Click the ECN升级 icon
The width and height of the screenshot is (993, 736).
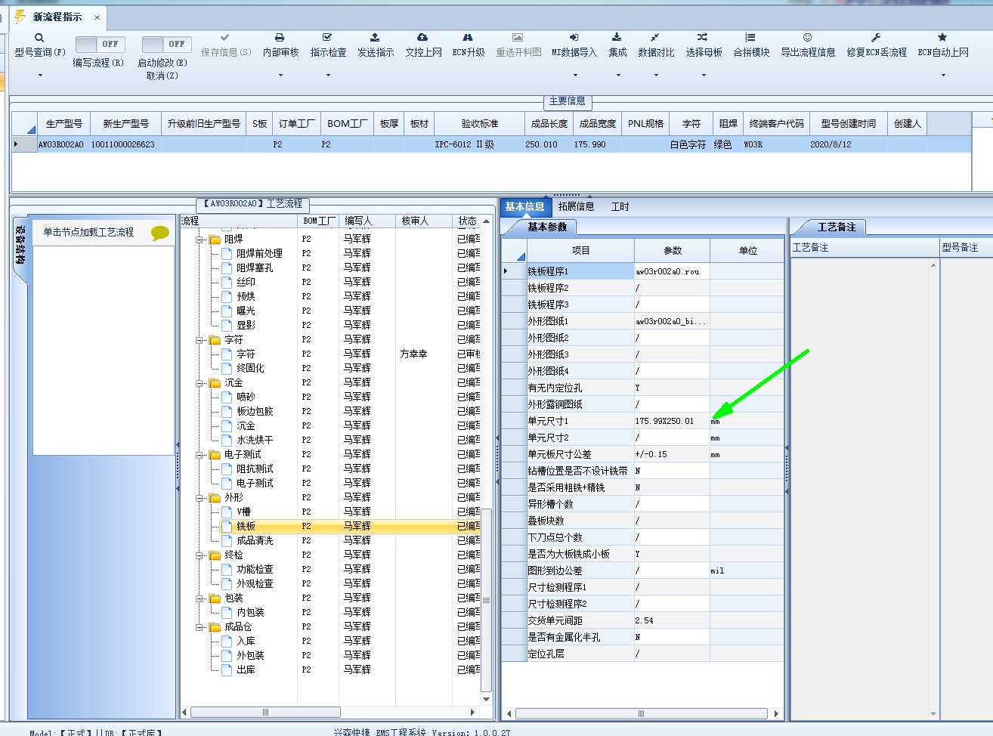(x=468, y=37)
